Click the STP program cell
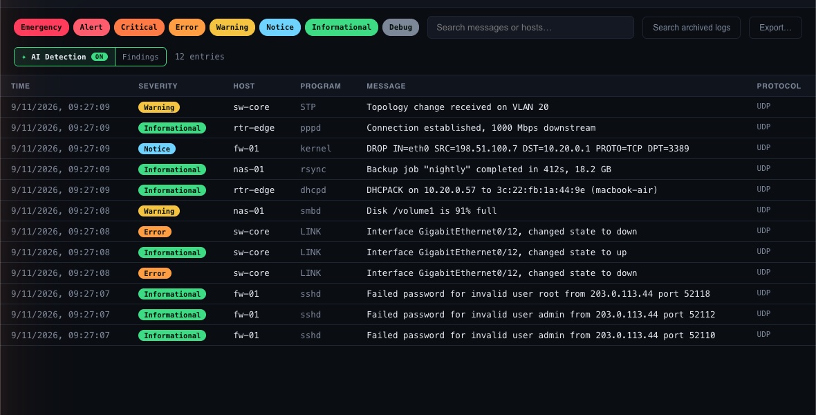 coord(308,107)
